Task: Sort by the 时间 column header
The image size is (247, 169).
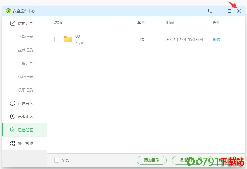Action: point(170,23)
